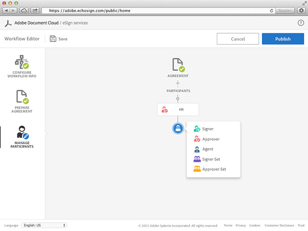308x231 pixels.
Task: Open the help question mark icon
Action: pyautogui.click(x=301, y=23)
